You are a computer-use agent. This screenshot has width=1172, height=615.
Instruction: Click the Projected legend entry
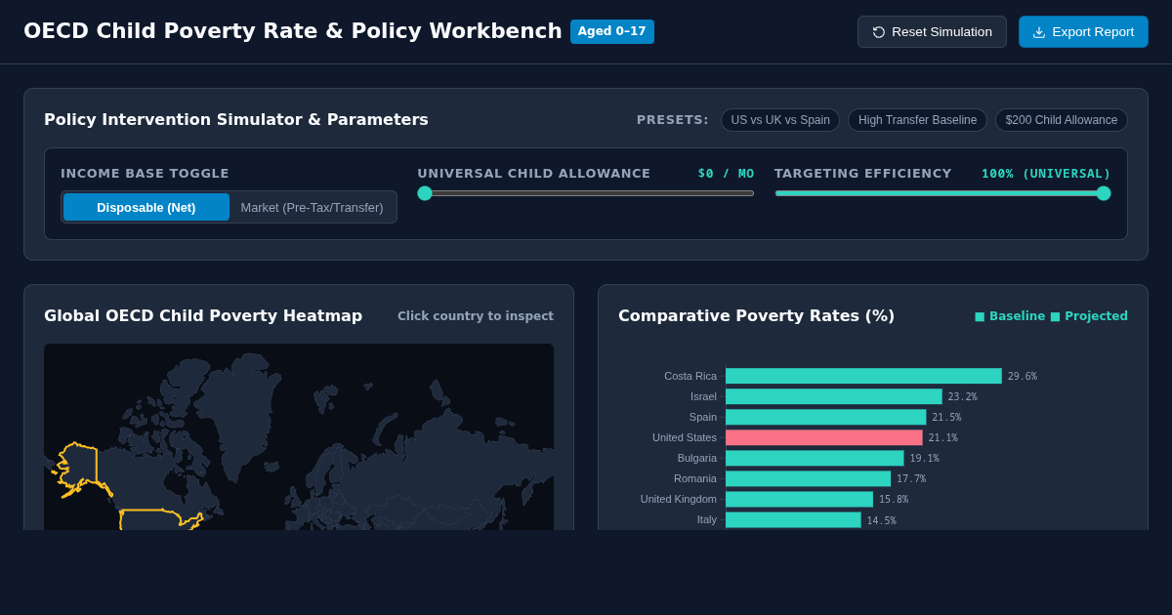1089,316
